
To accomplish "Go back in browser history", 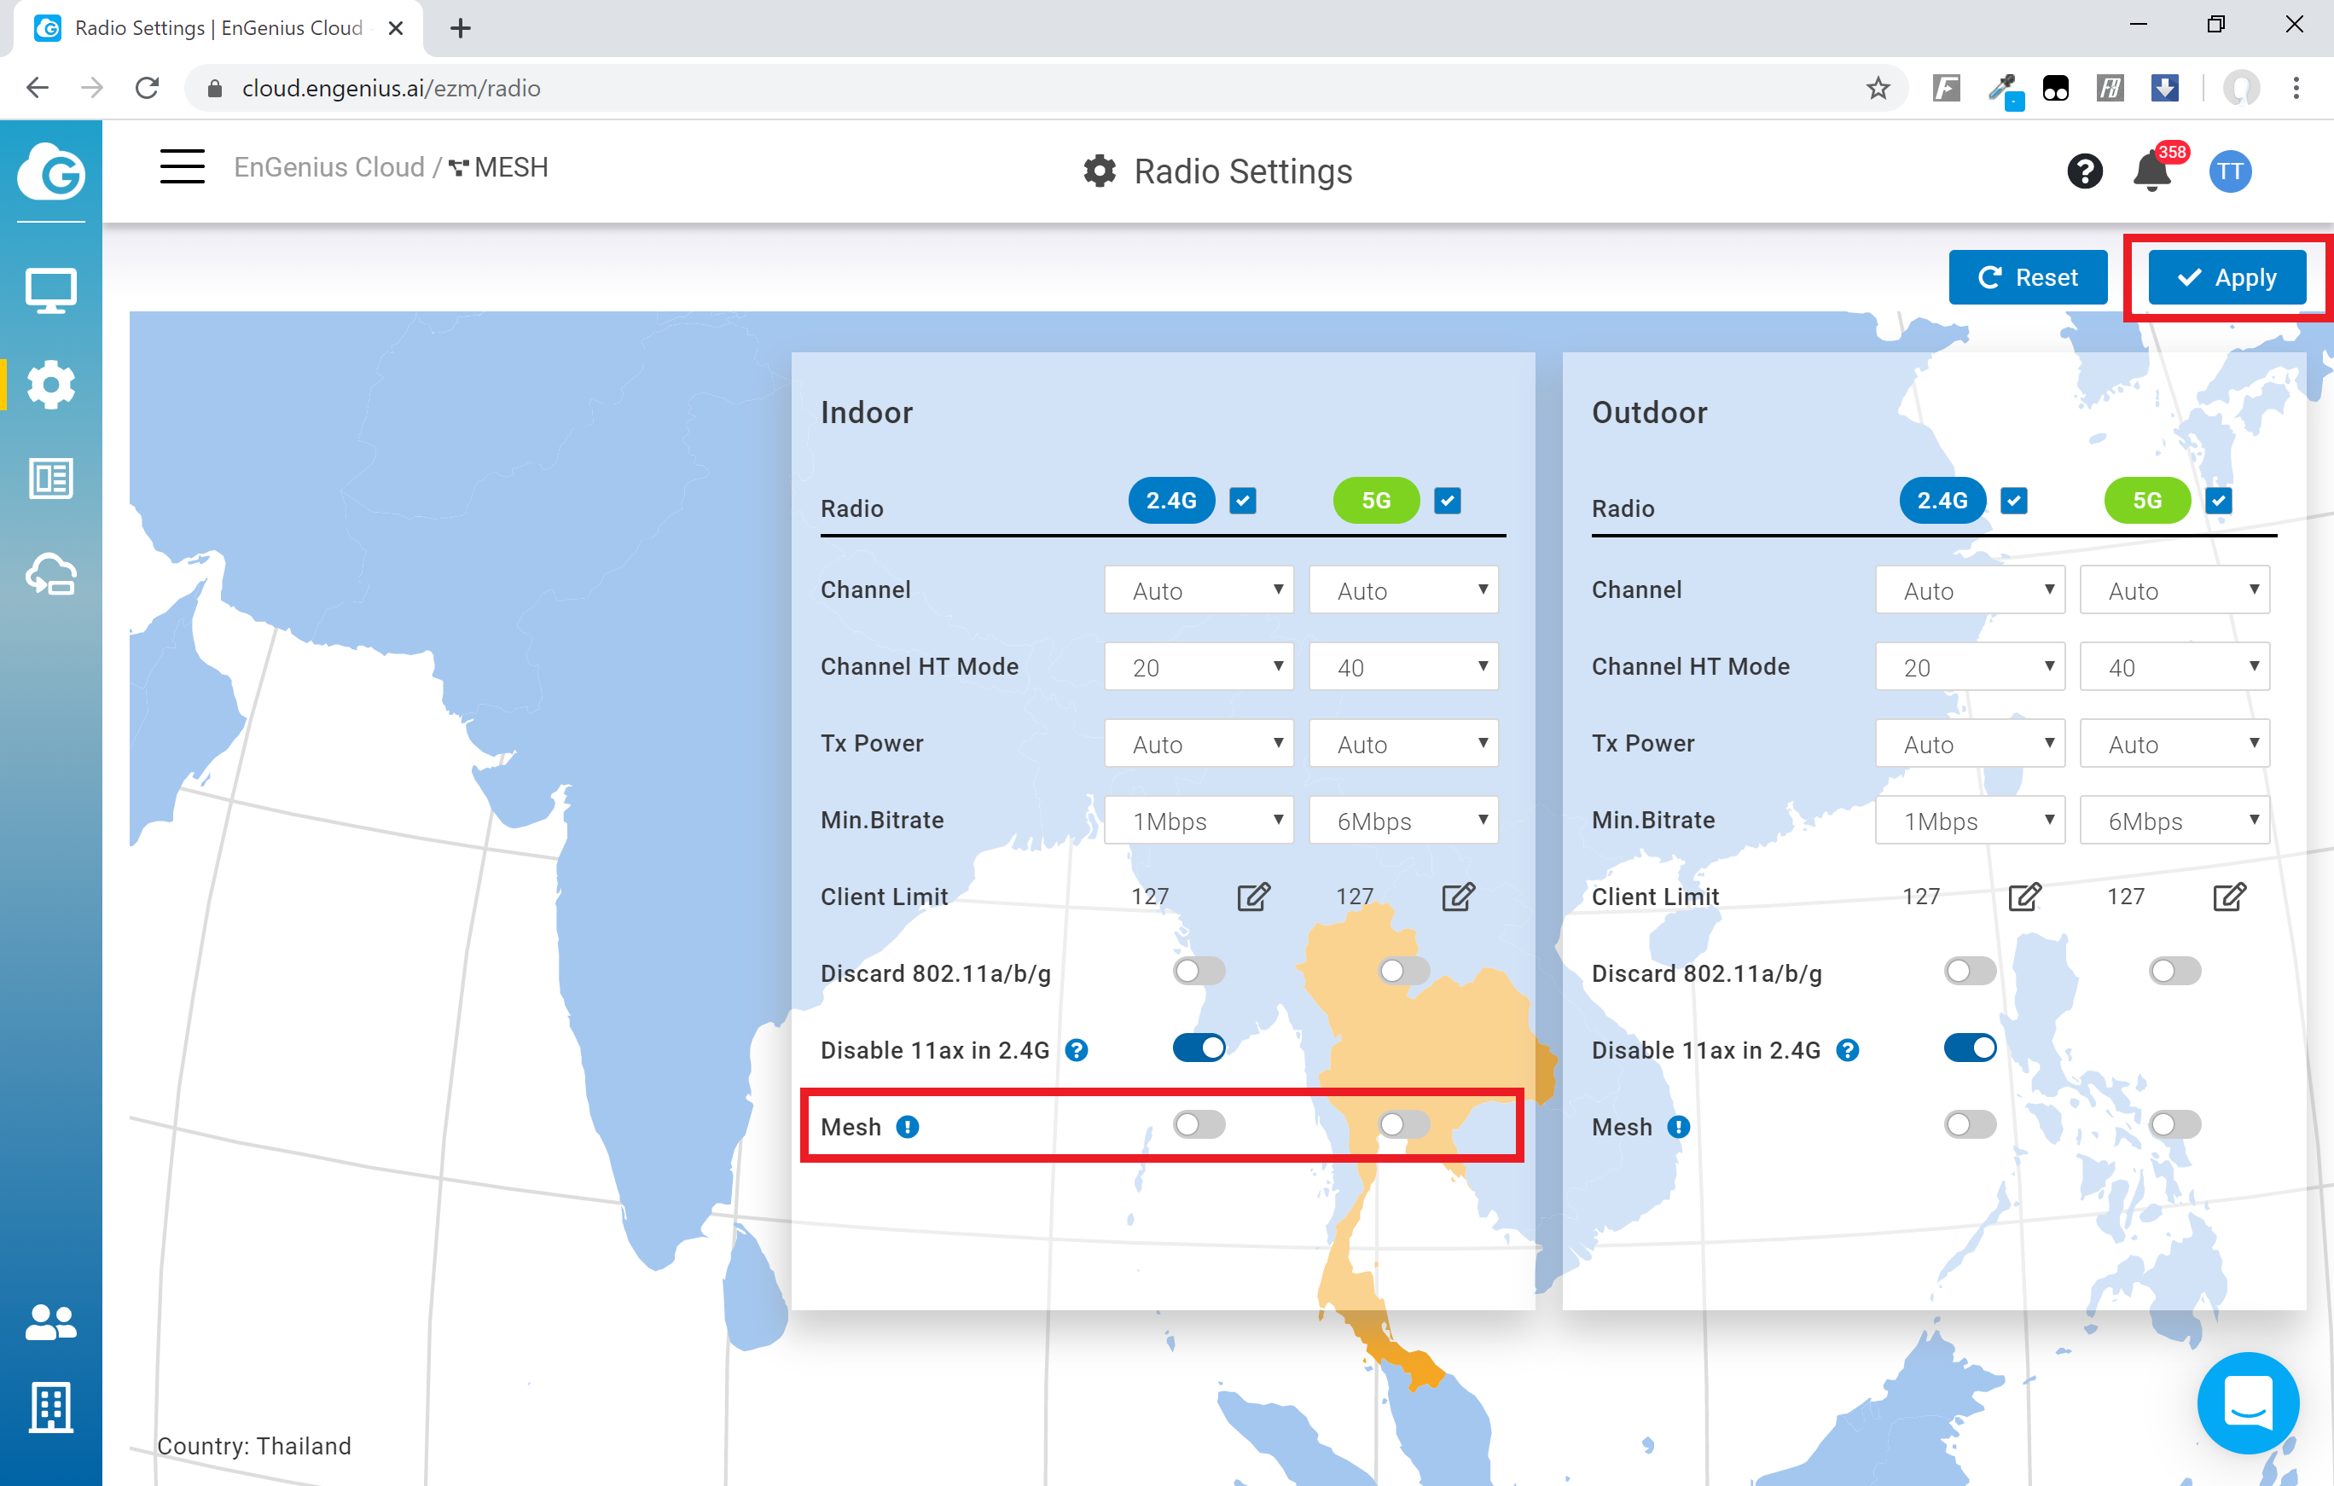I will point(38,88).
